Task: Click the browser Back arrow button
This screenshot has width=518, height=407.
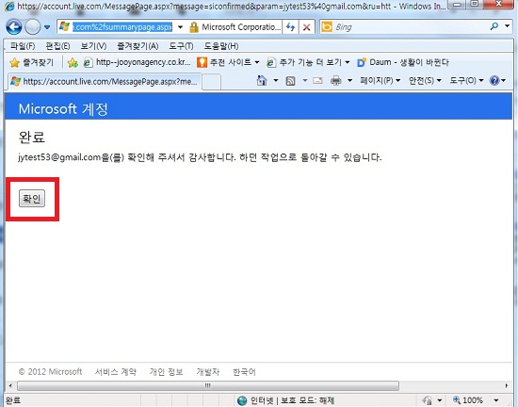Action: click(x=13, y=26)
